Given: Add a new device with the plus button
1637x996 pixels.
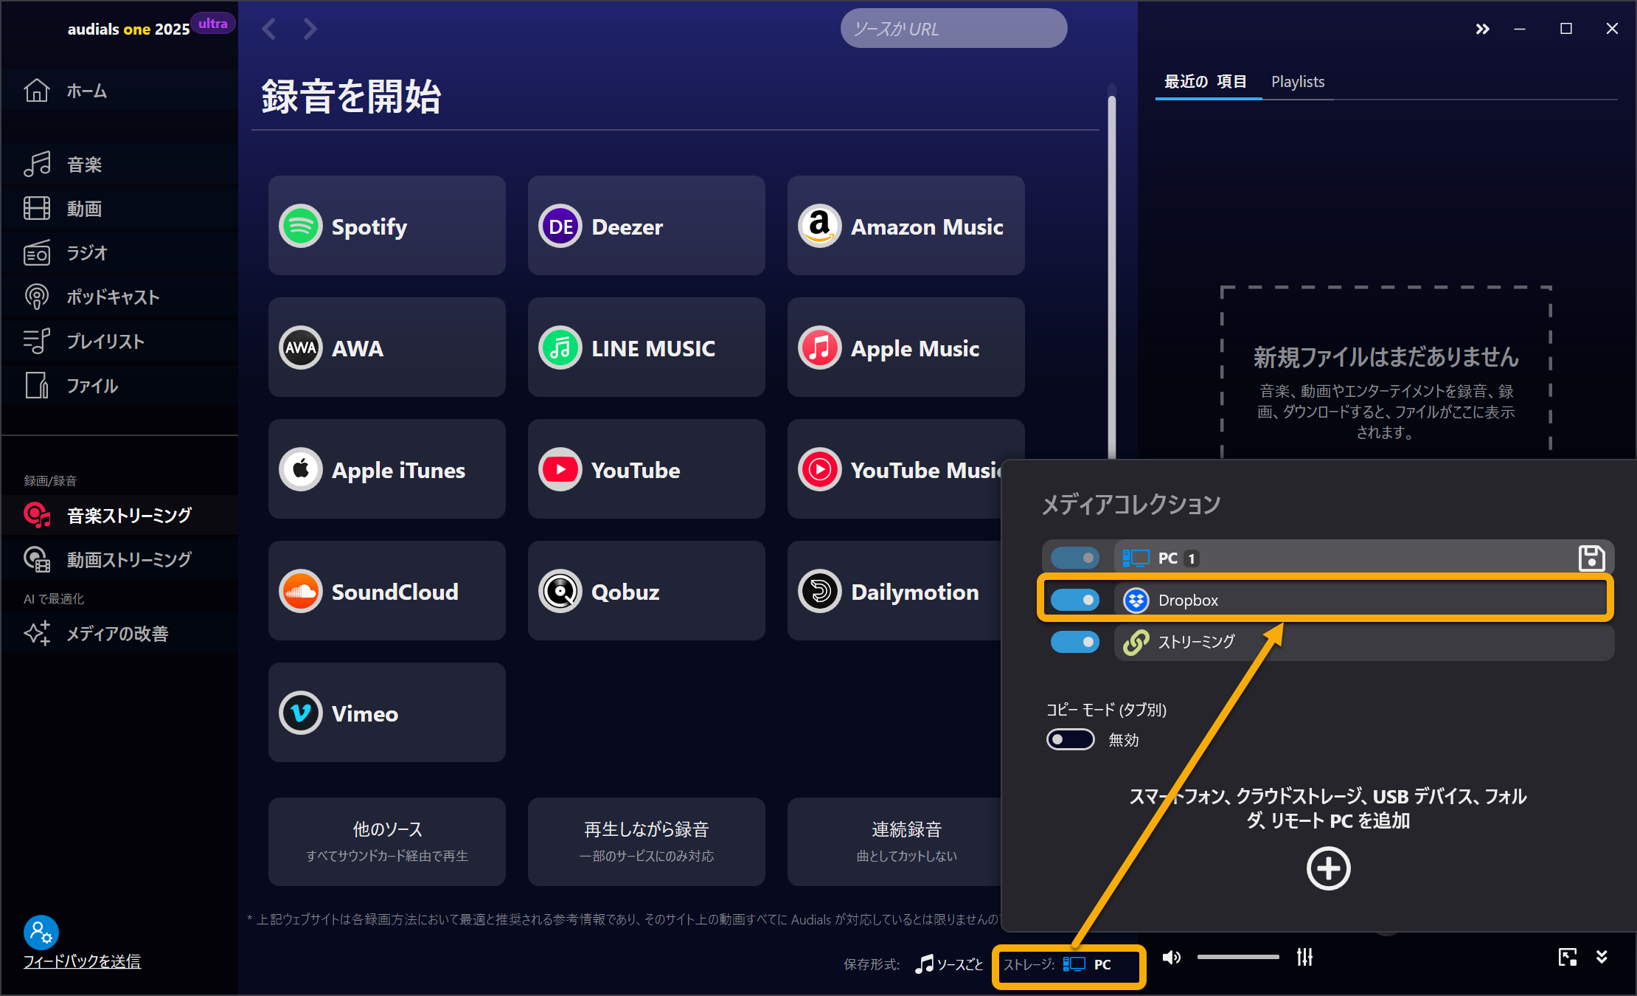Looking at the screenshot, I should [x=1328, y=868].
